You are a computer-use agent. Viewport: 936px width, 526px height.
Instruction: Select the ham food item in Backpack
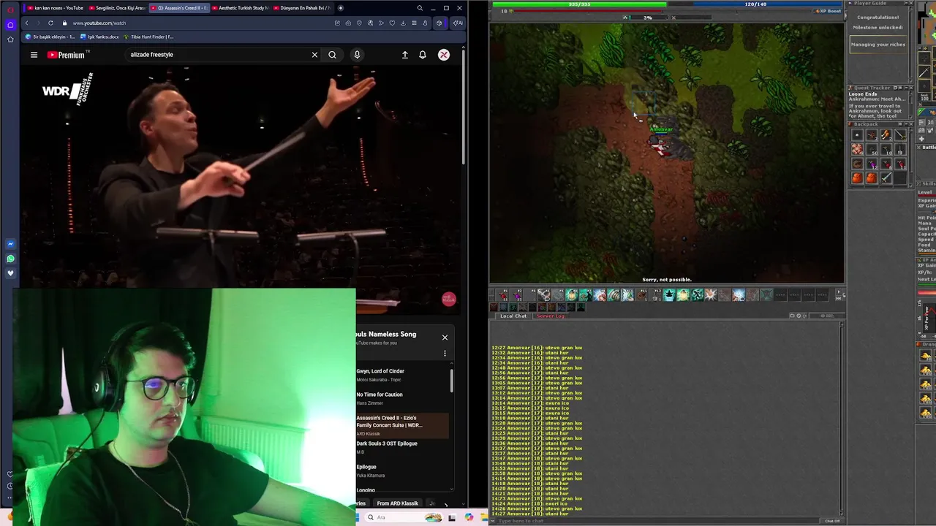(886, 135)
